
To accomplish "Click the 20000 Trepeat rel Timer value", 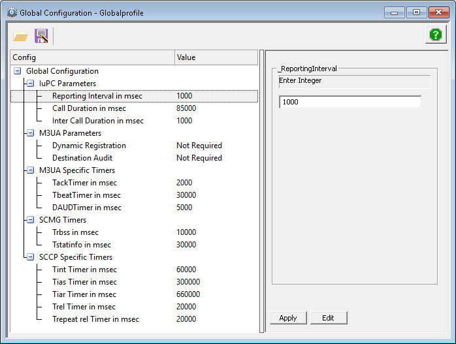I will tap(186, 319).
